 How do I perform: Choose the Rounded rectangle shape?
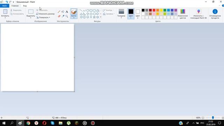(x=94, y=10)
